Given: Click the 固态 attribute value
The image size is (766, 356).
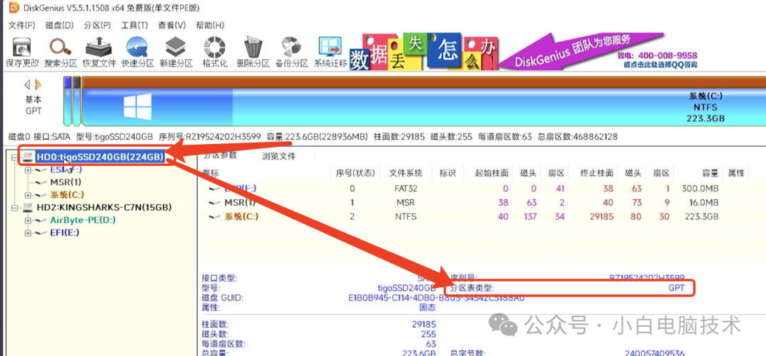Looking at the screenshot, I should (428, 308).
